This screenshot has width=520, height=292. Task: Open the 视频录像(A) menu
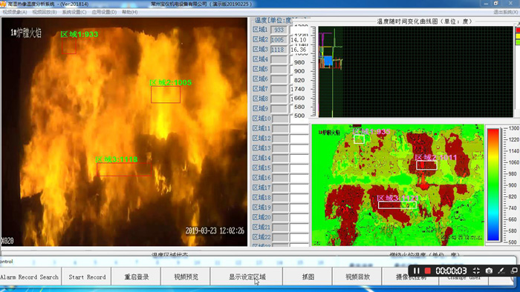point(15,12)
